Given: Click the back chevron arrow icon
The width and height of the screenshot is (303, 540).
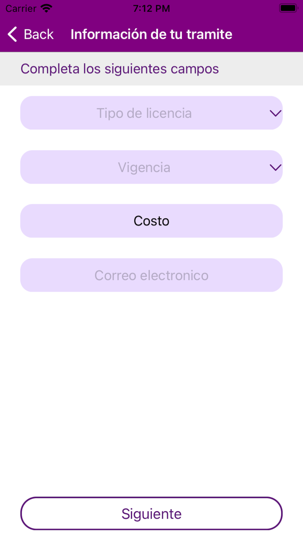Looking at the screenshot, I should point(12,34).
